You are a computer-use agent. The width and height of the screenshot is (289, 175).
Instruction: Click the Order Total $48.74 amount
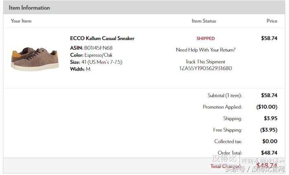269,153
